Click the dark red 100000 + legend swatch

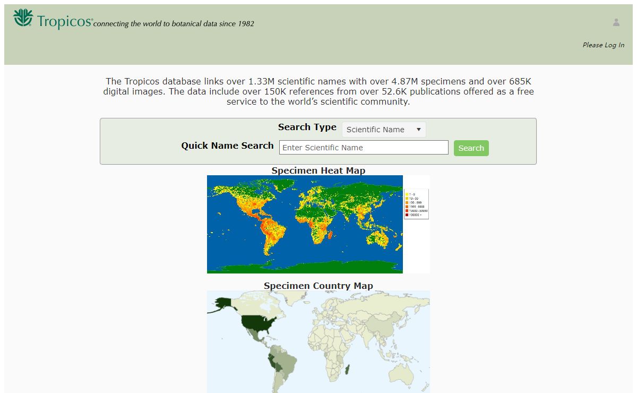pos(407,215)
